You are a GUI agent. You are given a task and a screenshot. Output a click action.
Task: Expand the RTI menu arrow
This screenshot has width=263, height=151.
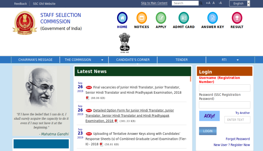click(x=237, y=60)
